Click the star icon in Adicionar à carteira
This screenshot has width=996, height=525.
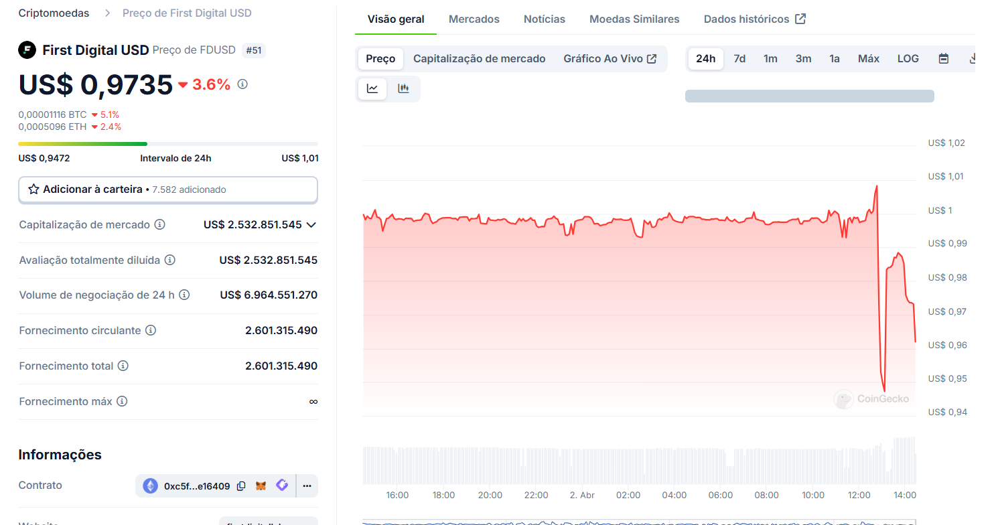[x=33, y=190]
